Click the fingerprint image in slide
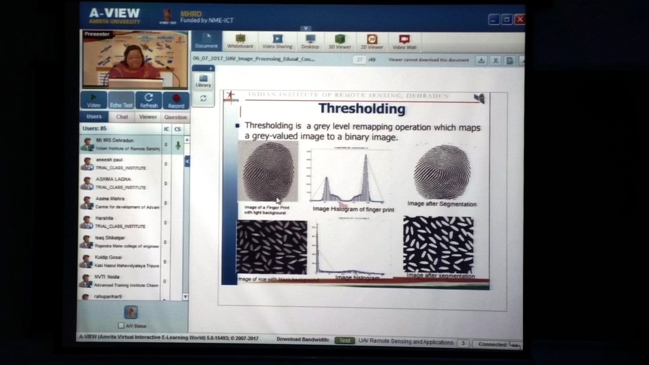649x365 pixels. [268, 171]
